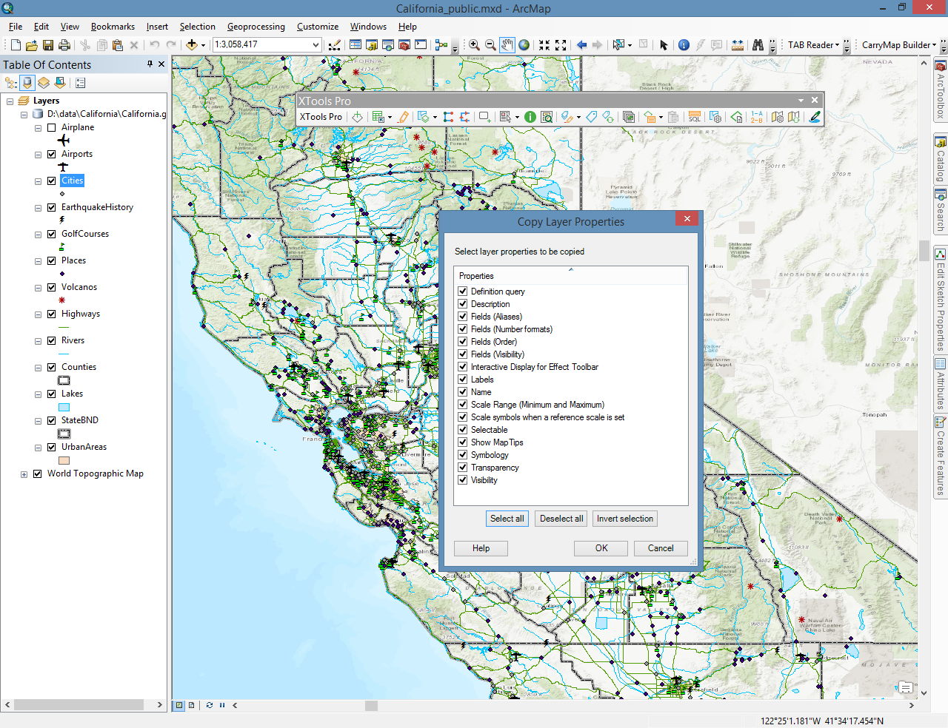Screen dimensions: 948x728
Task: Hide the World Topographic Map layer
Action: click(37, 473)
